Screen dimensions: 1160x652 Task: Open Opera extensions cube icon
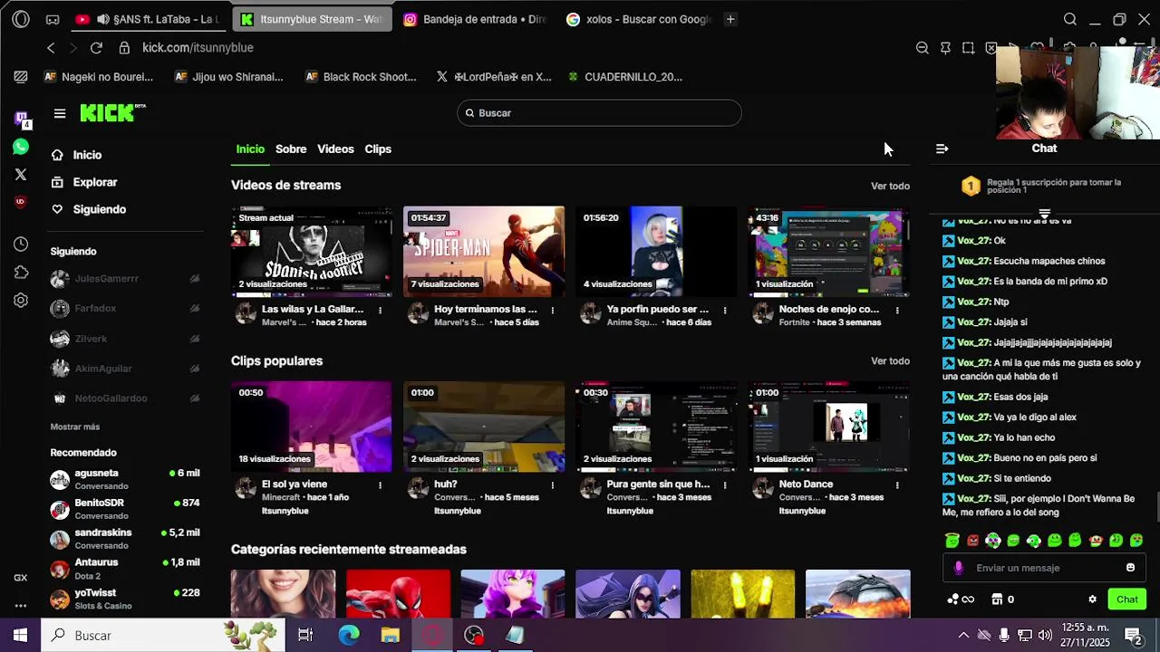tap(21, 273)
